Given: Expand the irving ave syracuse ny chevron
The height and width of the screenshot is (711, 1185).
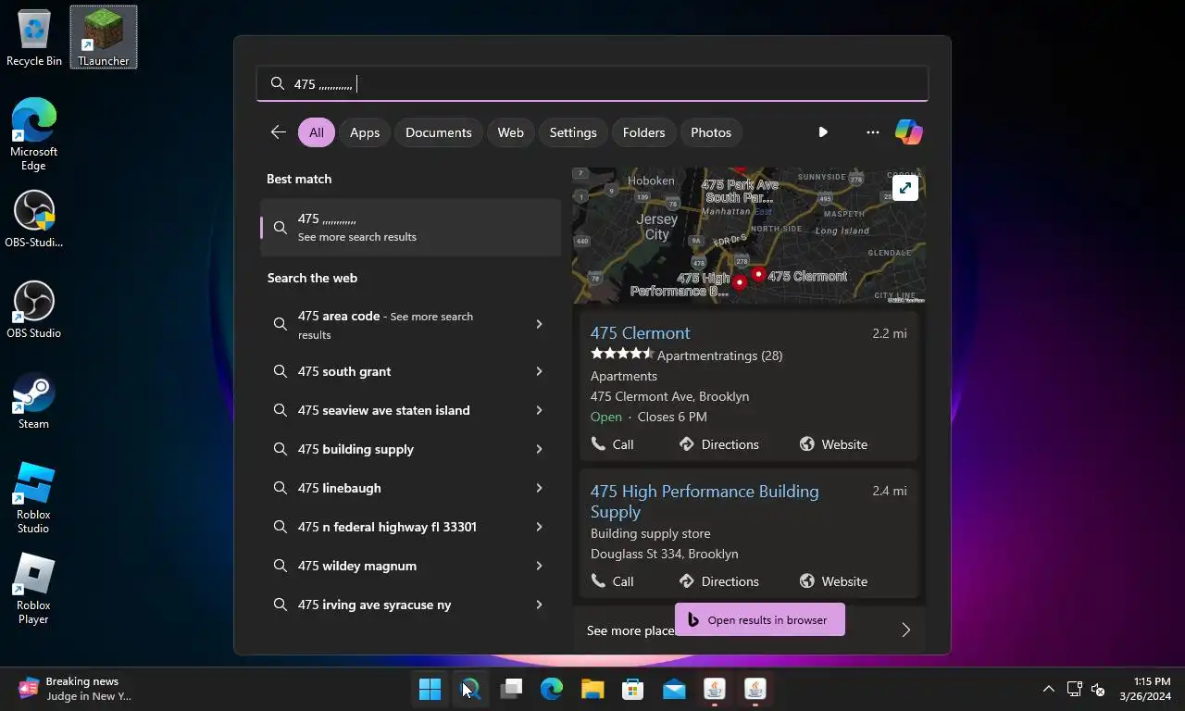Looking at the screenshot, I should (539, 605).
